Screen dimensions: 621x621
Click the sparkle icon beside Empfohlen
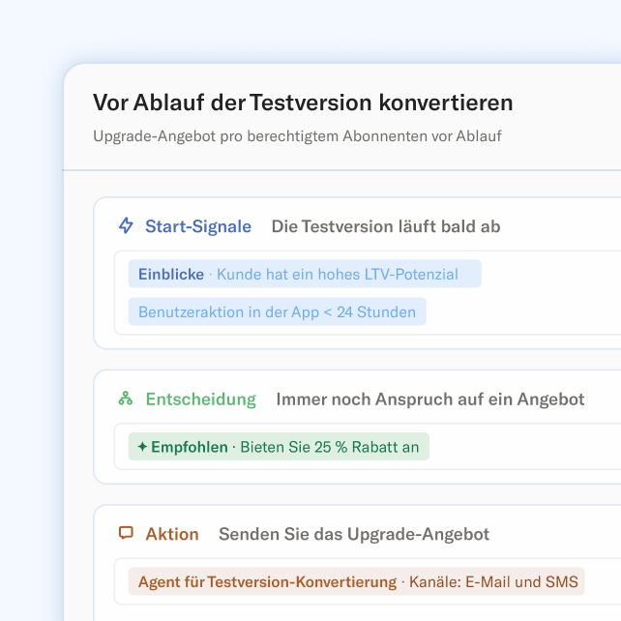(x=142, y=447)
